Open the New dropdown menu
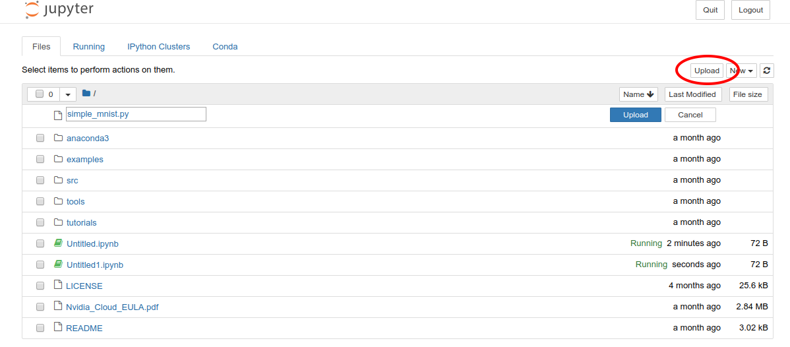Image resolution: width=790 pixels, height=347 pixels. 741,71
